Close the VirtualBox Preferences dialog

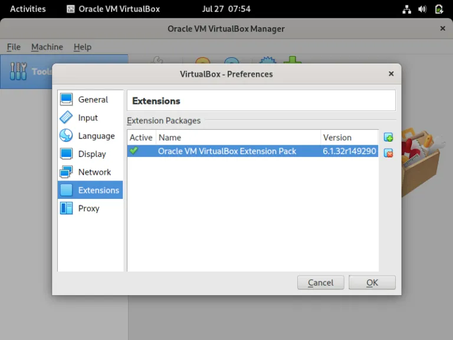pyautogui.click(x=391, y=74)
